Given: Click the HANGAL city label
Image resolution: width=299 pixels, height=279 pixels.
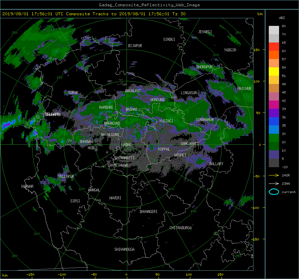Looking at the screenshot, I should pos(94,190).
